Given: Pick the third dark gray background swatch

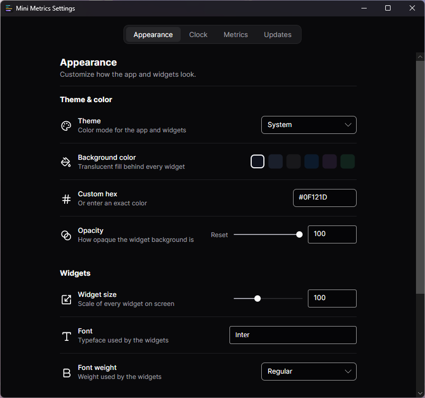Looking at the screenshot, I should 294,161.
